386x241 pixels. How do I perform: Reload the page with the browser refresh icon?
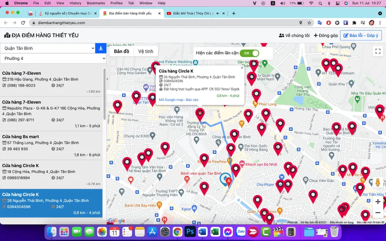pyautogui.click(x=23, y=23)
